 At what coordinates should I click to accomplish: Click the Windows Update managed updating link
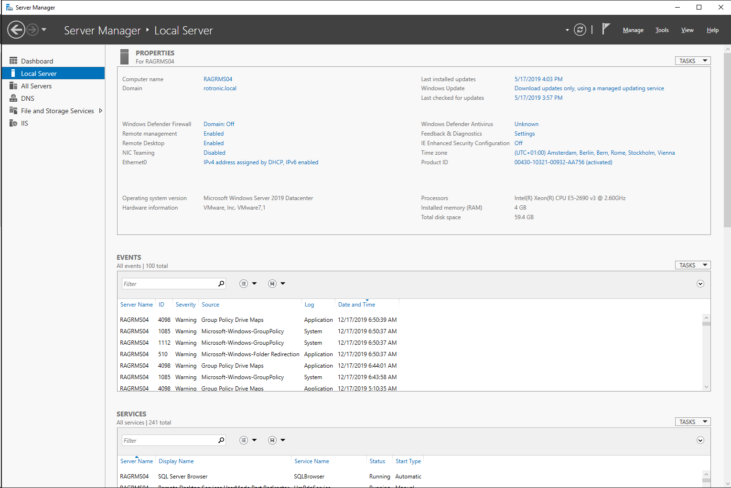pos(589,88)
